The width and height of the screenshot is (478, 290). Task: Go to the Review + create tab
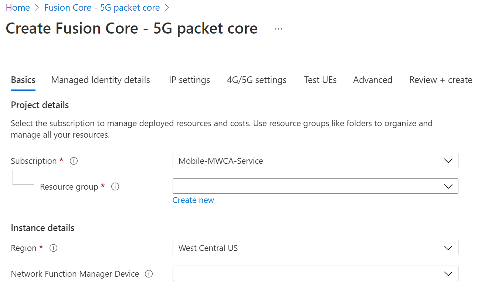pyautogui.click(x=441, y=80)
